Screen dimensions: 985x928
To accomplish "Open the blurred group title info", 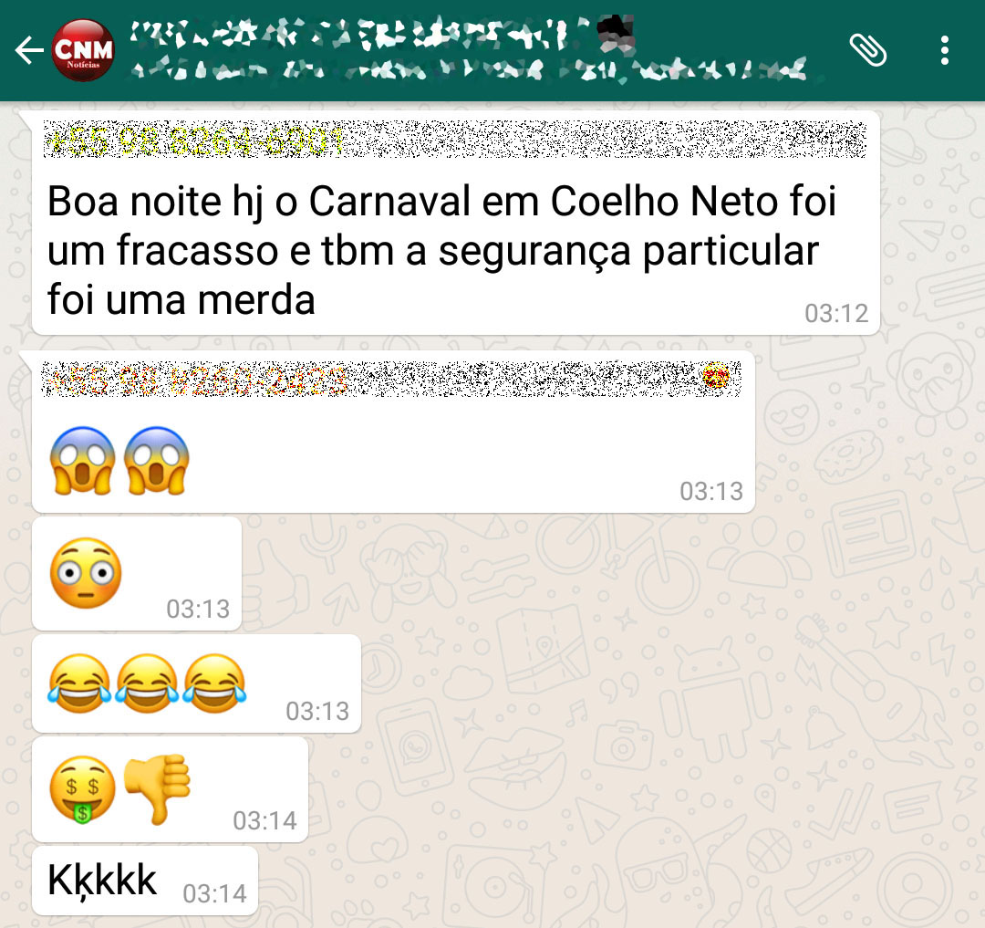I will point(382,33).
